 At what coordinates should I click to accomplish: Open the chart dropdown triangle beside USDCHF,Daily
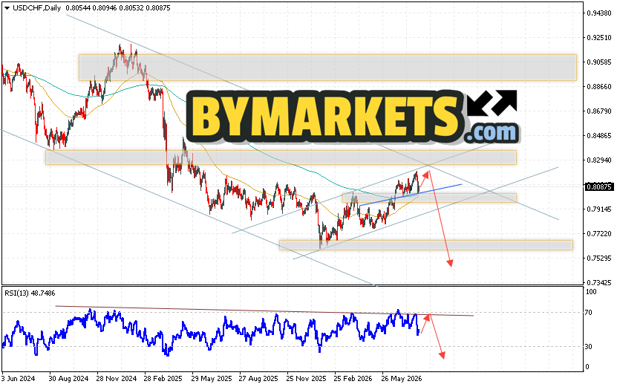click(7, 8)
